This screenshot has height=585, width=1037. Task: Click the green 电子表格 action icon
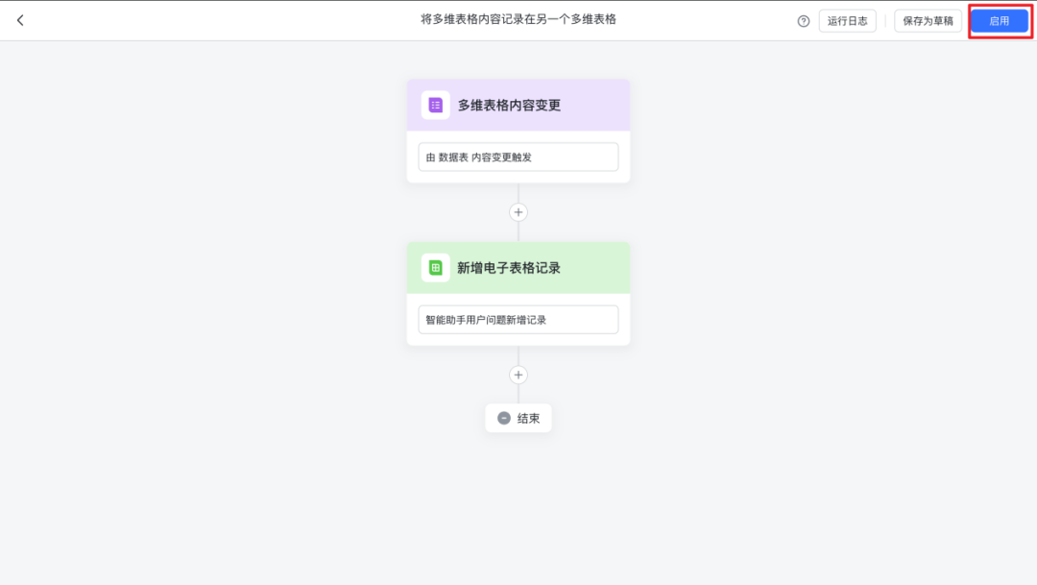(x=435, y=268)
